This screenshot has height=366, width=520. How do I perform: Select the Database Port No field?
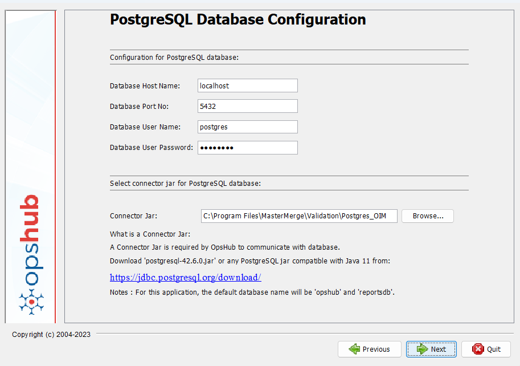tap(247, 106)
